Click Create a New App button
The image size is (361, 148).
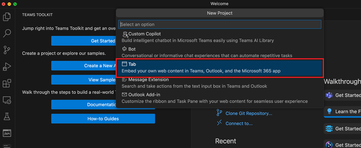[x=83, y=66]
